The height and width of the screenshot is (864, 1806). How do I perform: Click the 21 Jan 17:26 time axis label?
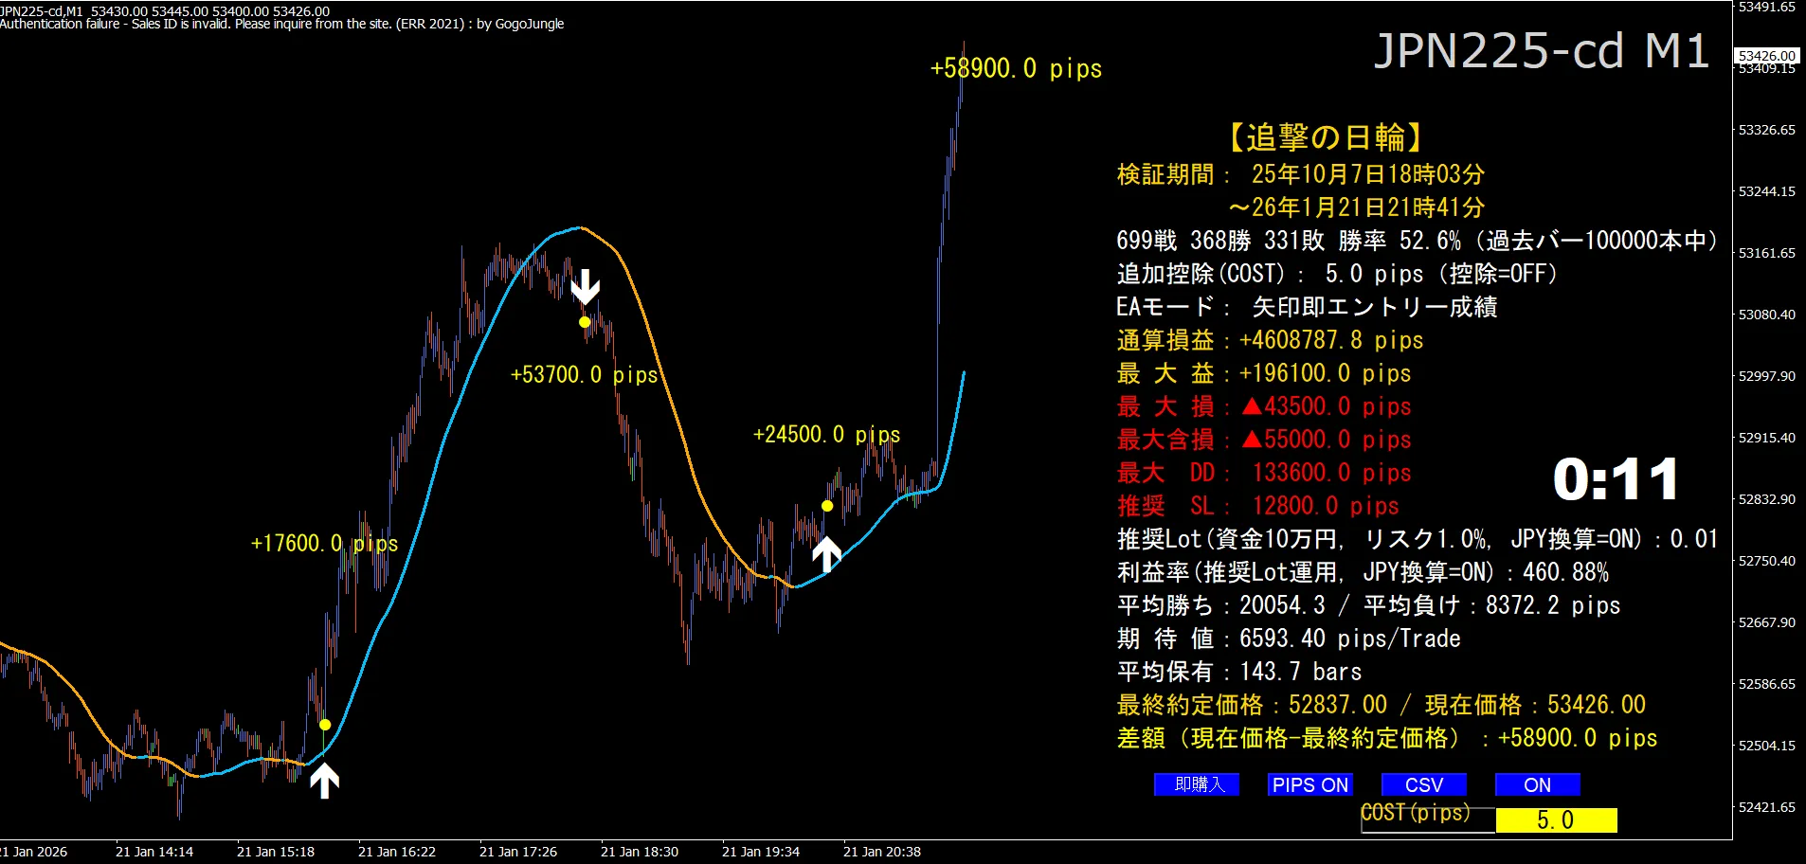517,852
